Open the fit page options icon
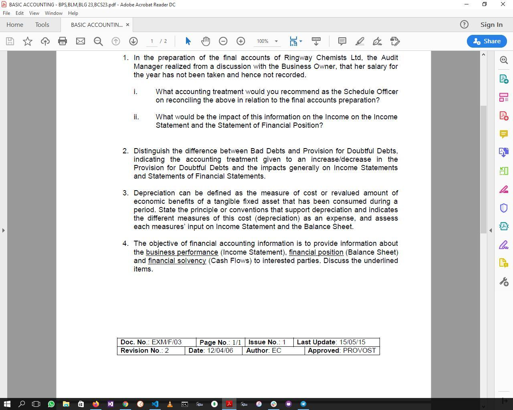Viewport: 513px width, 410px height. [x=296, y=41]
